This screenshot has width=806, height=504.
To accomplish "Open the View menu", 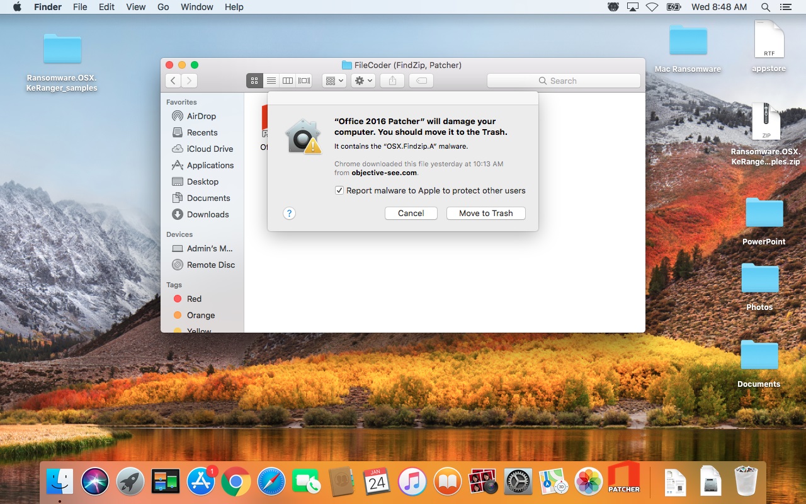I will coord(135,7).
